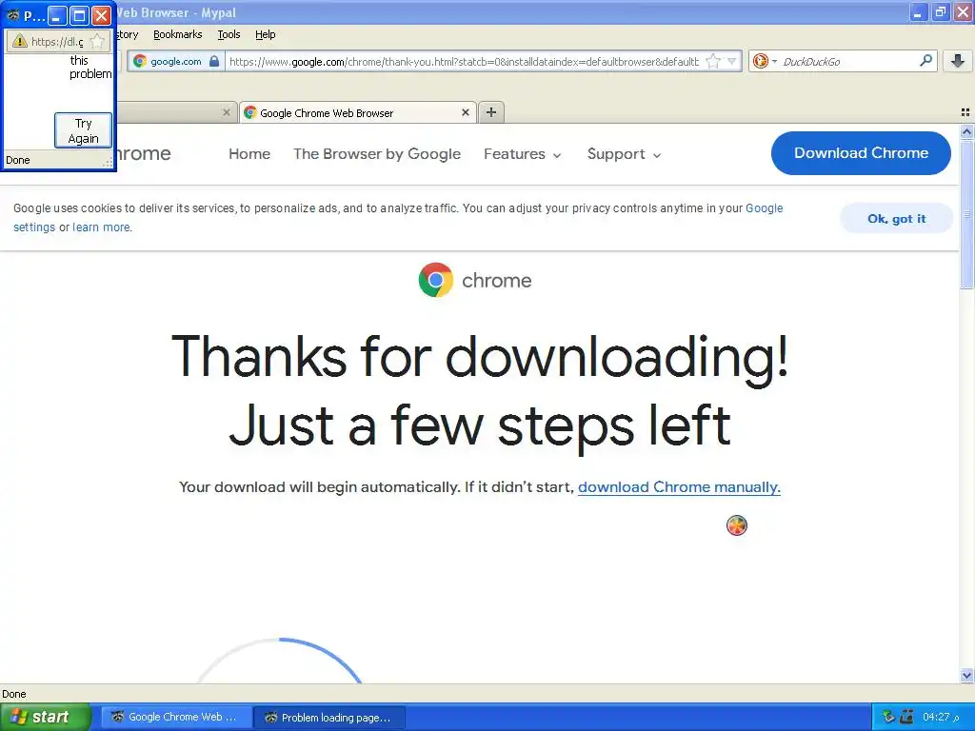Open the Windows start menu
This screenshot has width=975, height=731.
pyautogui.click(x=45, y=717)
